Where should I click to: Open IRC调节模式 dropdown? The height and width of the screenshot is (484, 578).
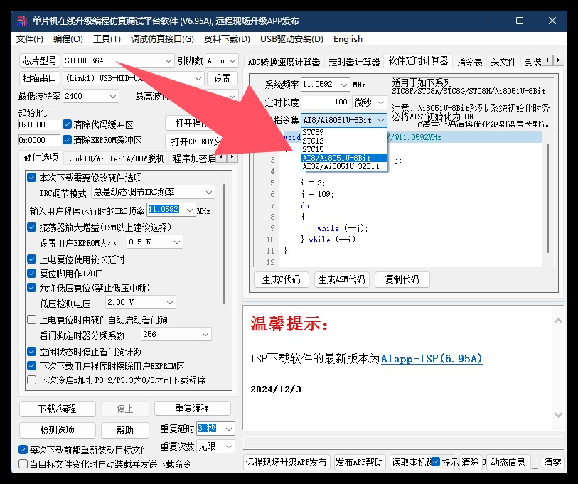(x=153, y=192)
